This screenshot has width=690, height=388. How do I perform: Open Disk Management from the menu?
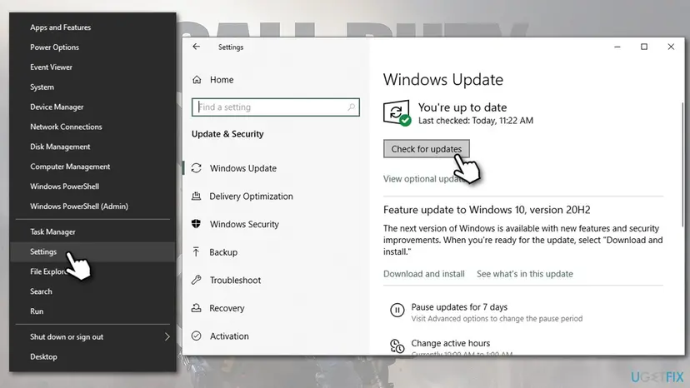pyautogui.click(x=60, y=147)
